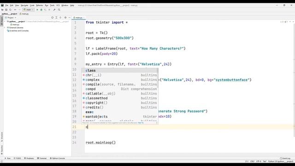Select main.py in project tree
This screenshot has width=295, height=166.
pyautogui.click(x=15, y=24)
